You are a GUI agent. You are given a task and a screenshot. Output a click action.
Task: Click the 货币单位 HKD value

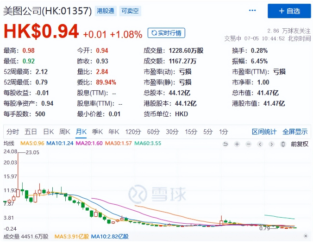click(182, 114)
